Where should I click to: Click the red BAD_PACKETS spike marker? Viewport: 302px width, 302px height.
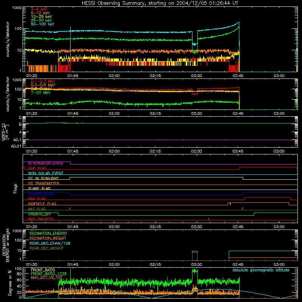209,219
